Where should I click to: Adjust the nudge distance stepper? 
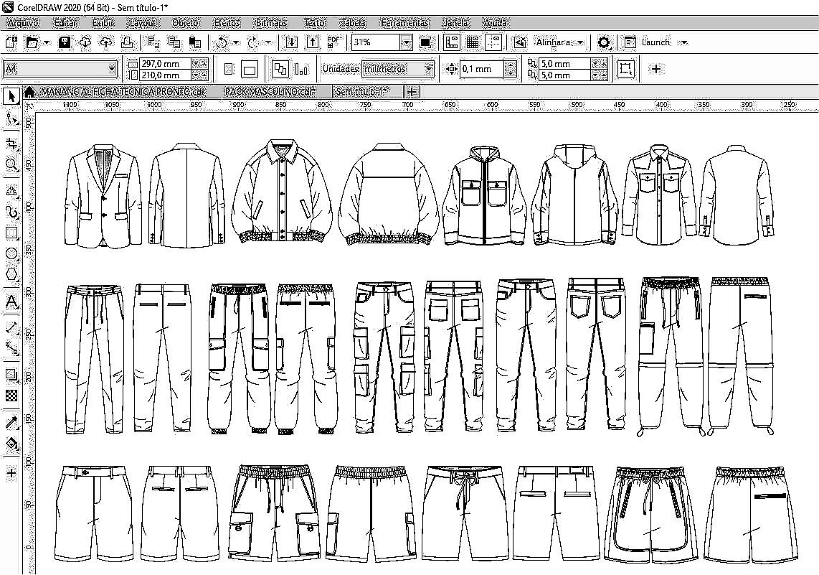point(511,68)
